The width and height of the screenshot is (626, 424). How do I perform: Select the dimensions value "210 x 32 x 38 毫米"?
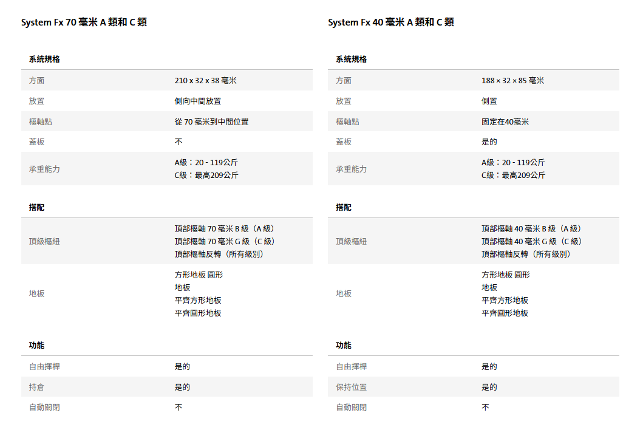(x=206, y=81)
